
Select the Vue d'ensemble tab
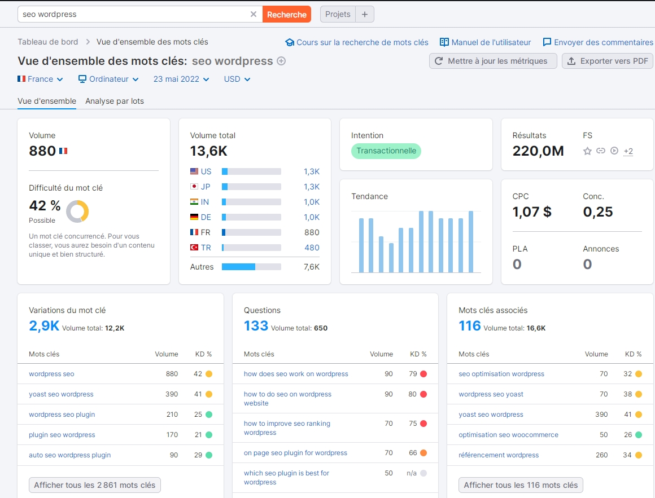pos(47,102)
